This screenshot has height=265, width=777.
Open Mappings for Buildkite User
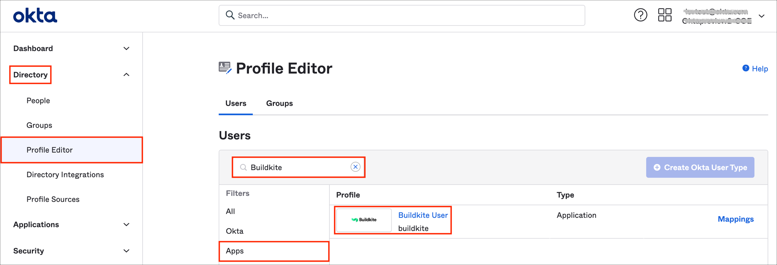[735, 219]
